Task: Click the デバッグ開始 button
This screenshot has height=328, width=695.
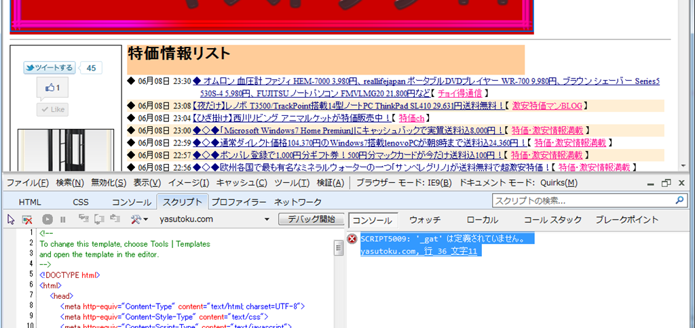Action: [312, 219]
